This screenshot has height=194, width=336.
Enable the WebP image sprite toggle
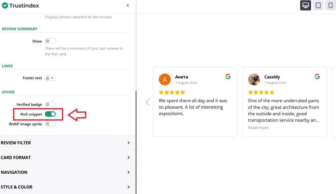(50, 124)
